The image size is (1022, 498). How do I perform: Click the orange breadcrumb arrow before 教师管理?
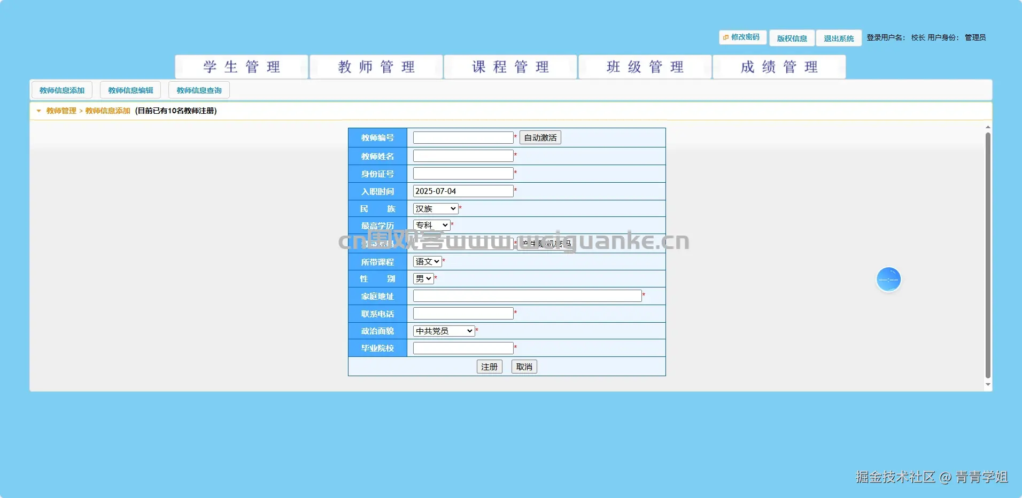38,111
